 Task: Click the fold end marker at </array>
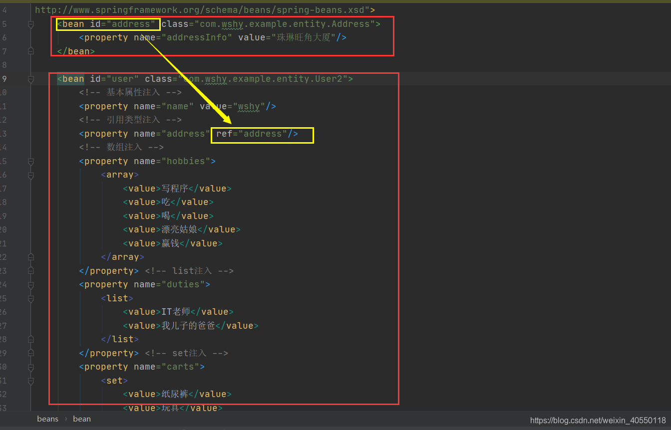31,257
